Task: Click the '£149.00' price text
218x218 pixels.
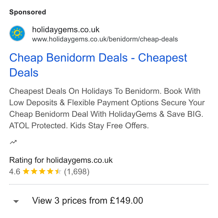Action: point(126,200)
